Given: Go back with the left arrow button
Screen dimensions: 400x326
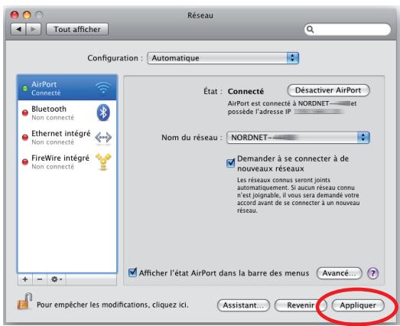Looking at the screenshot, I should 18,29.
